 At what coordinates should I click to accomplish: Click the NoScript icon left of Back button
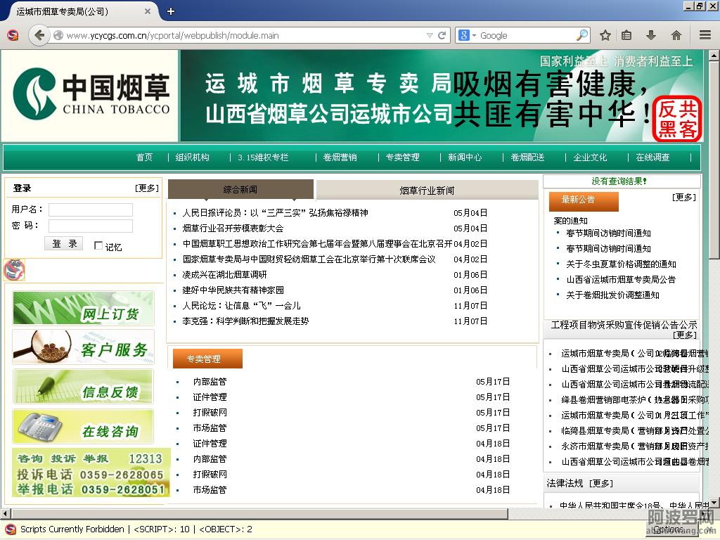pos(12,35)
